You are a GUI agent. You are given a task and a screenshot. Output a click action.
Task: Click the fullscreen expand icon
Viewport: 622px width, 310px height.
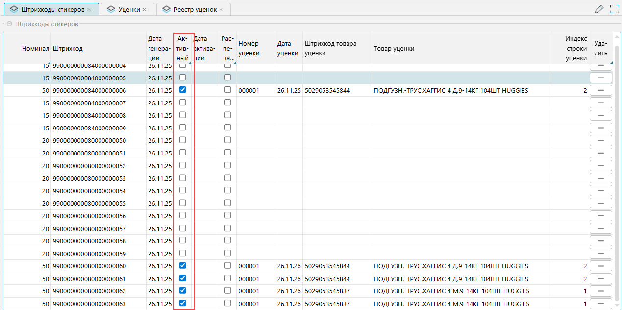pos(615,9)
